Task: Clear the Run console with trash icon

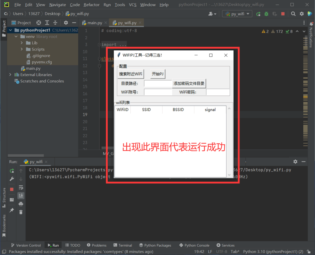Action: point(21,212)
